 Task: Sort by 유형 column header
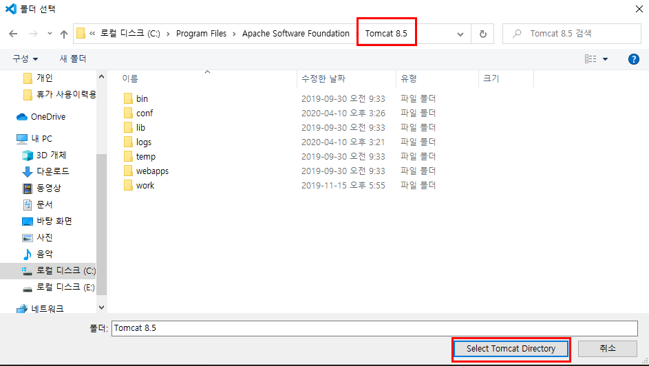pyautogui.click(x=438, y=78)
